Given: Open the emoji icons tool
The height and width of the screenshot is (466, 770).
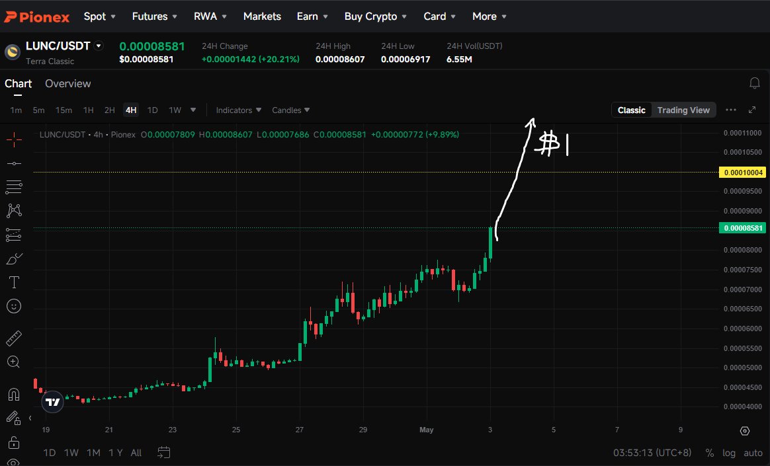Looking at the screenshot, I should [14, 306].
